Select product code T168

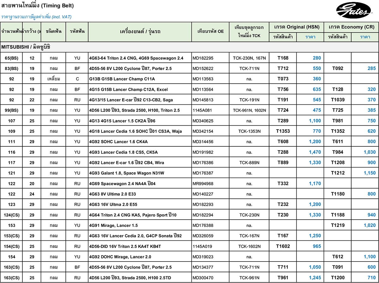tap(283, 58)
